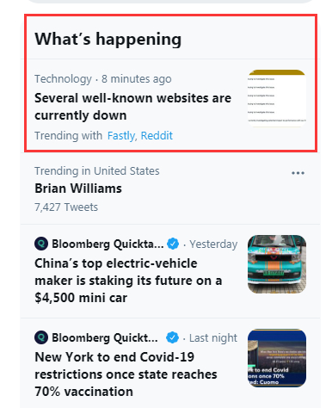Click the What's happening heading
This screenshot has height=408, width=326.
point(108,39)
